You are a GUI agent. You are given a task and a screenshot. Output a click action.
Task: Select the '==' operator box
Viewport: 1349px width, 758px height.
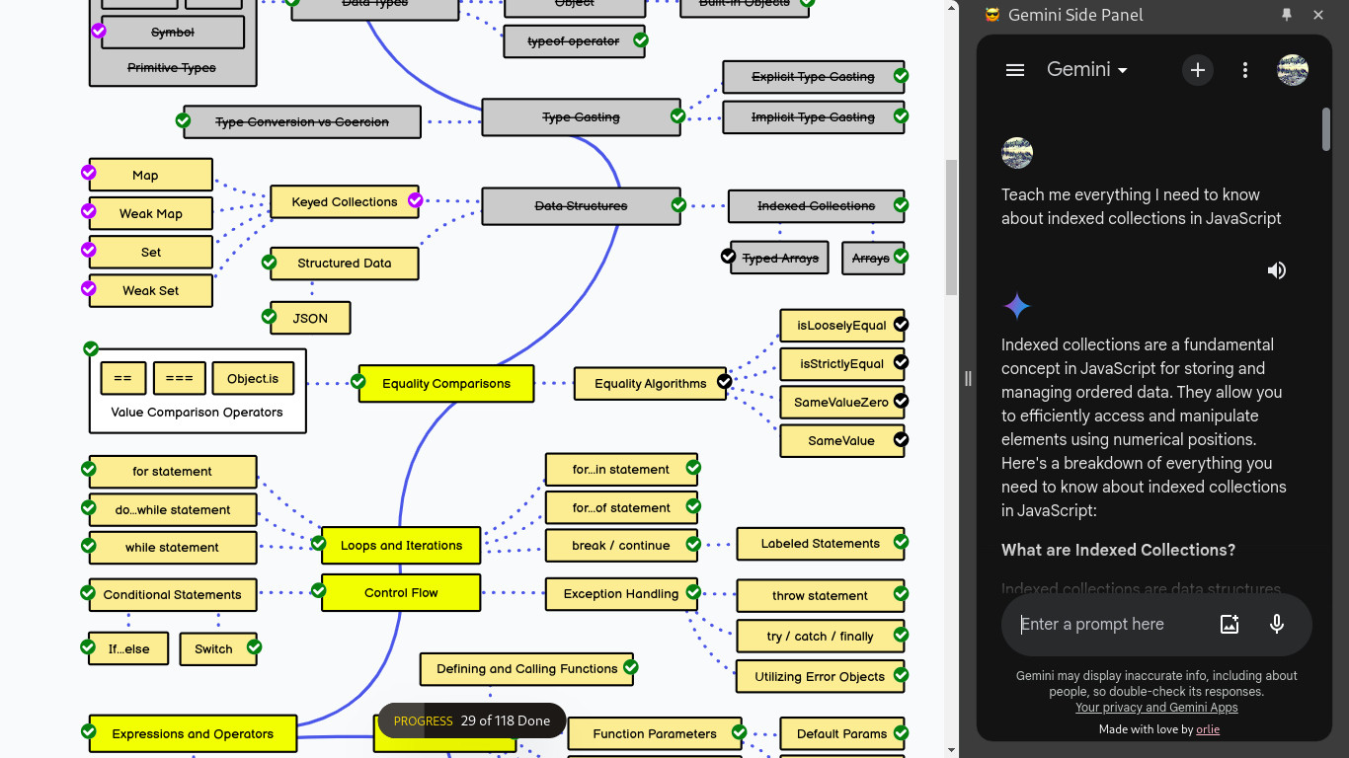[123, 379]
